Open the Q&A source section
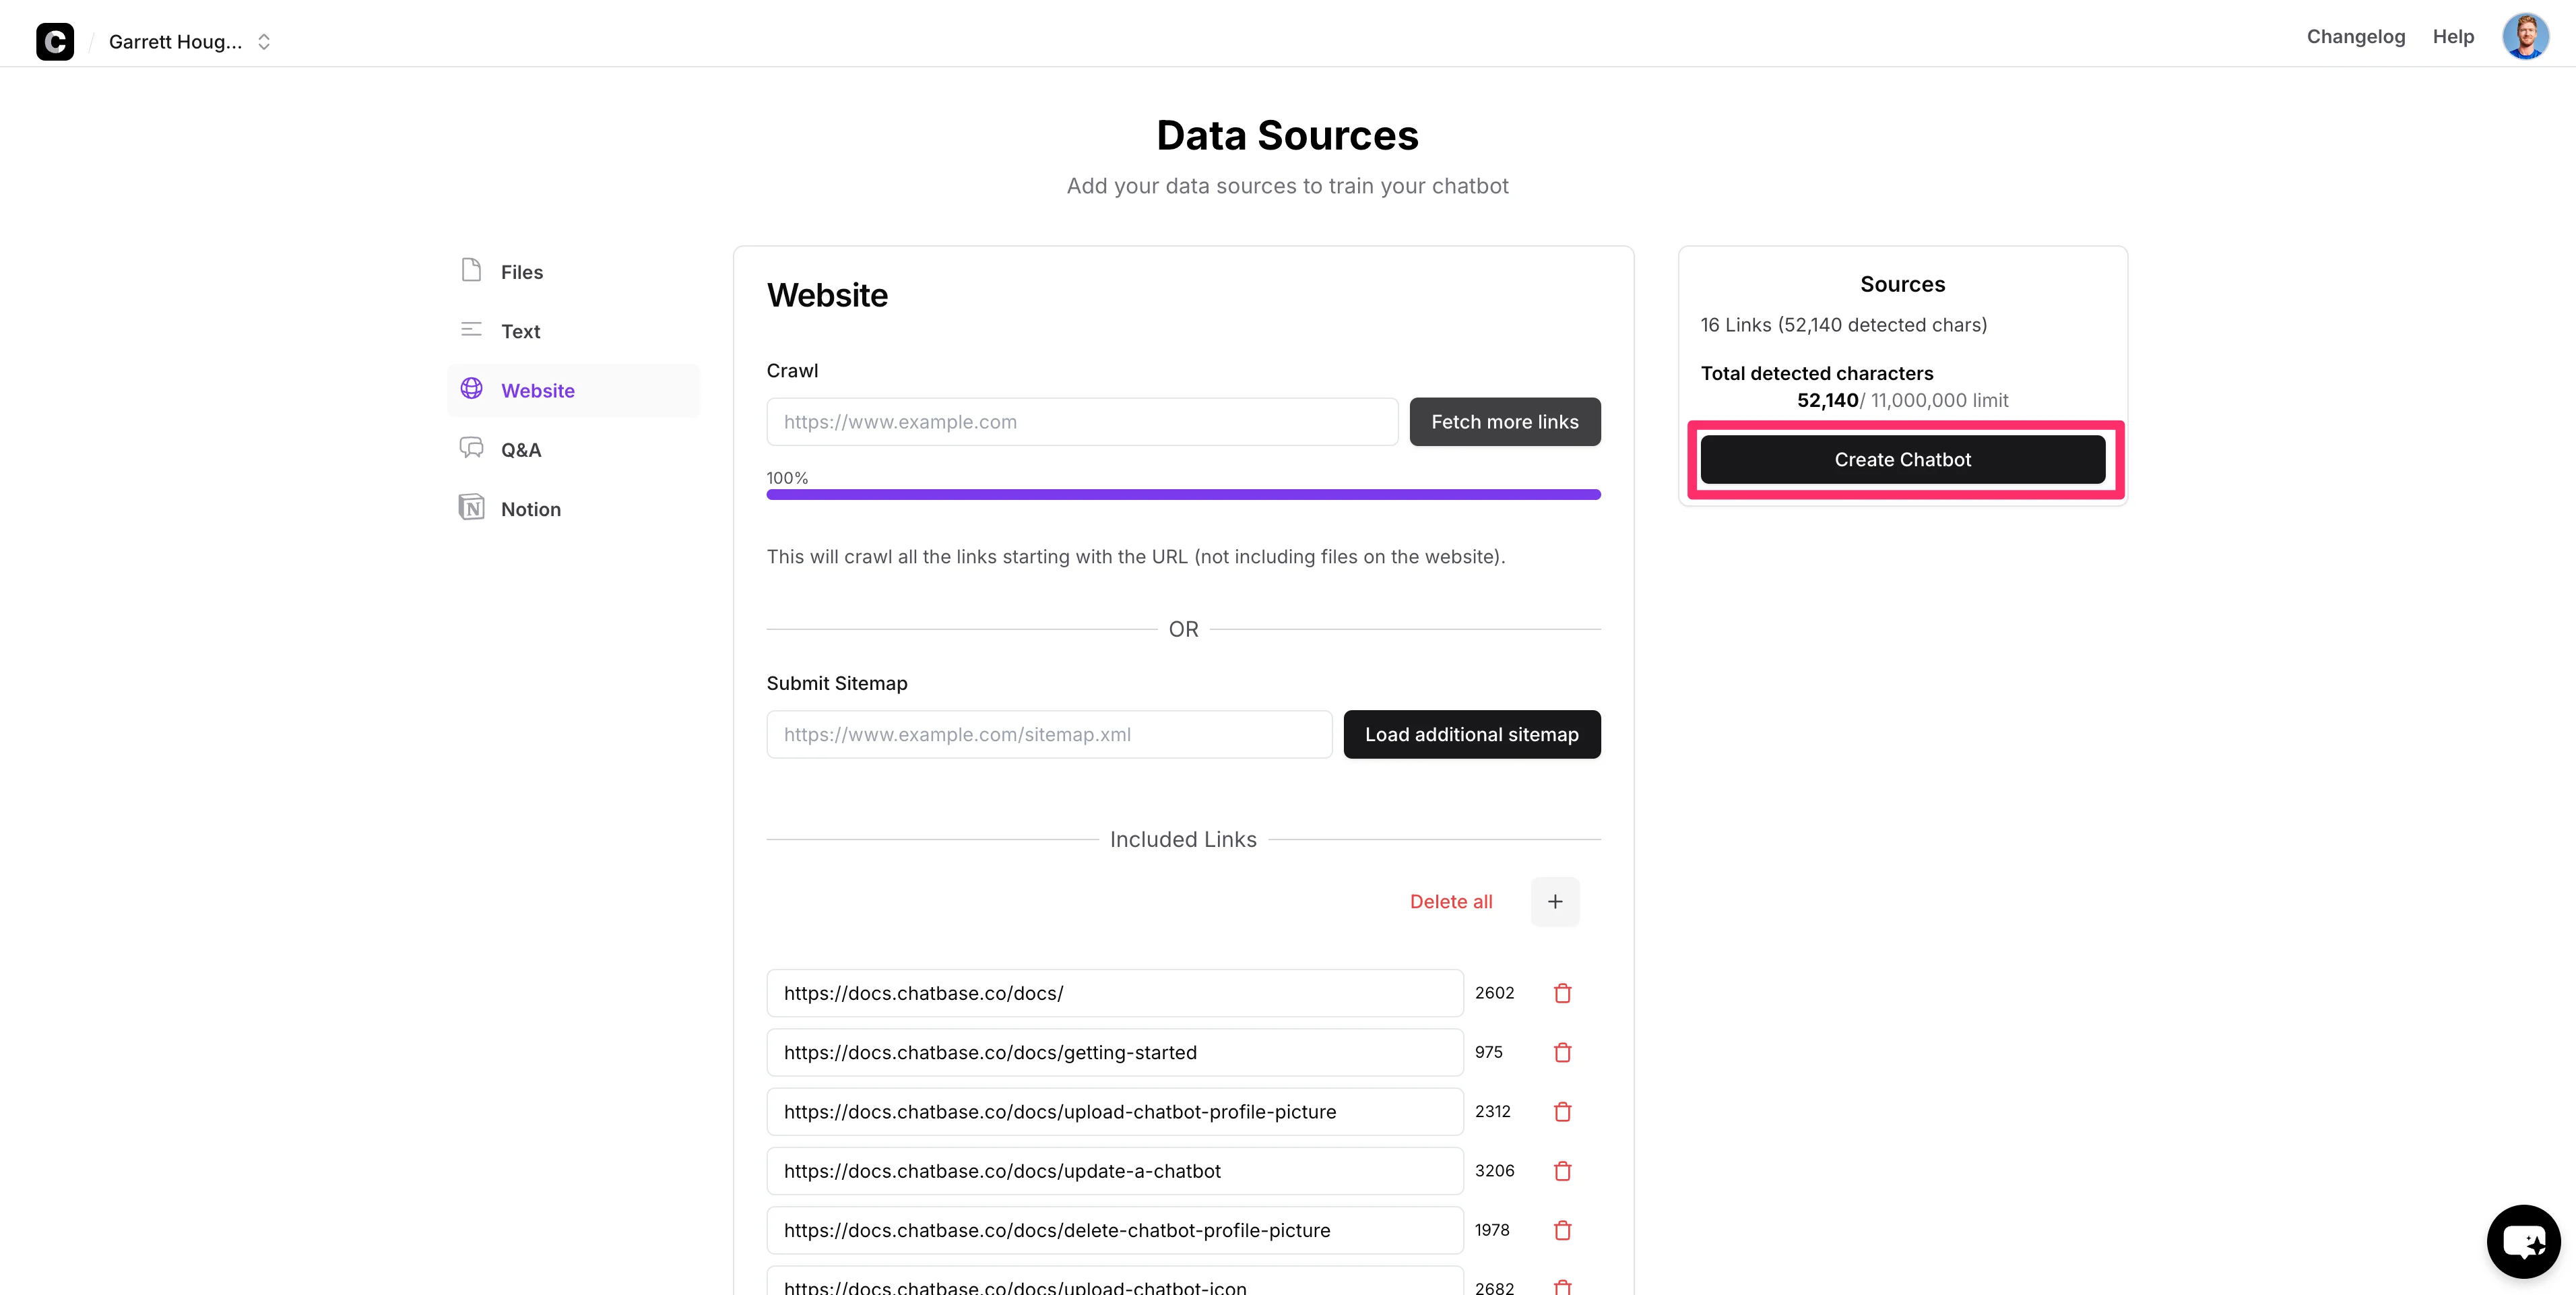The width and height of the screenshot is (2576, 1295). pos(520,450)
